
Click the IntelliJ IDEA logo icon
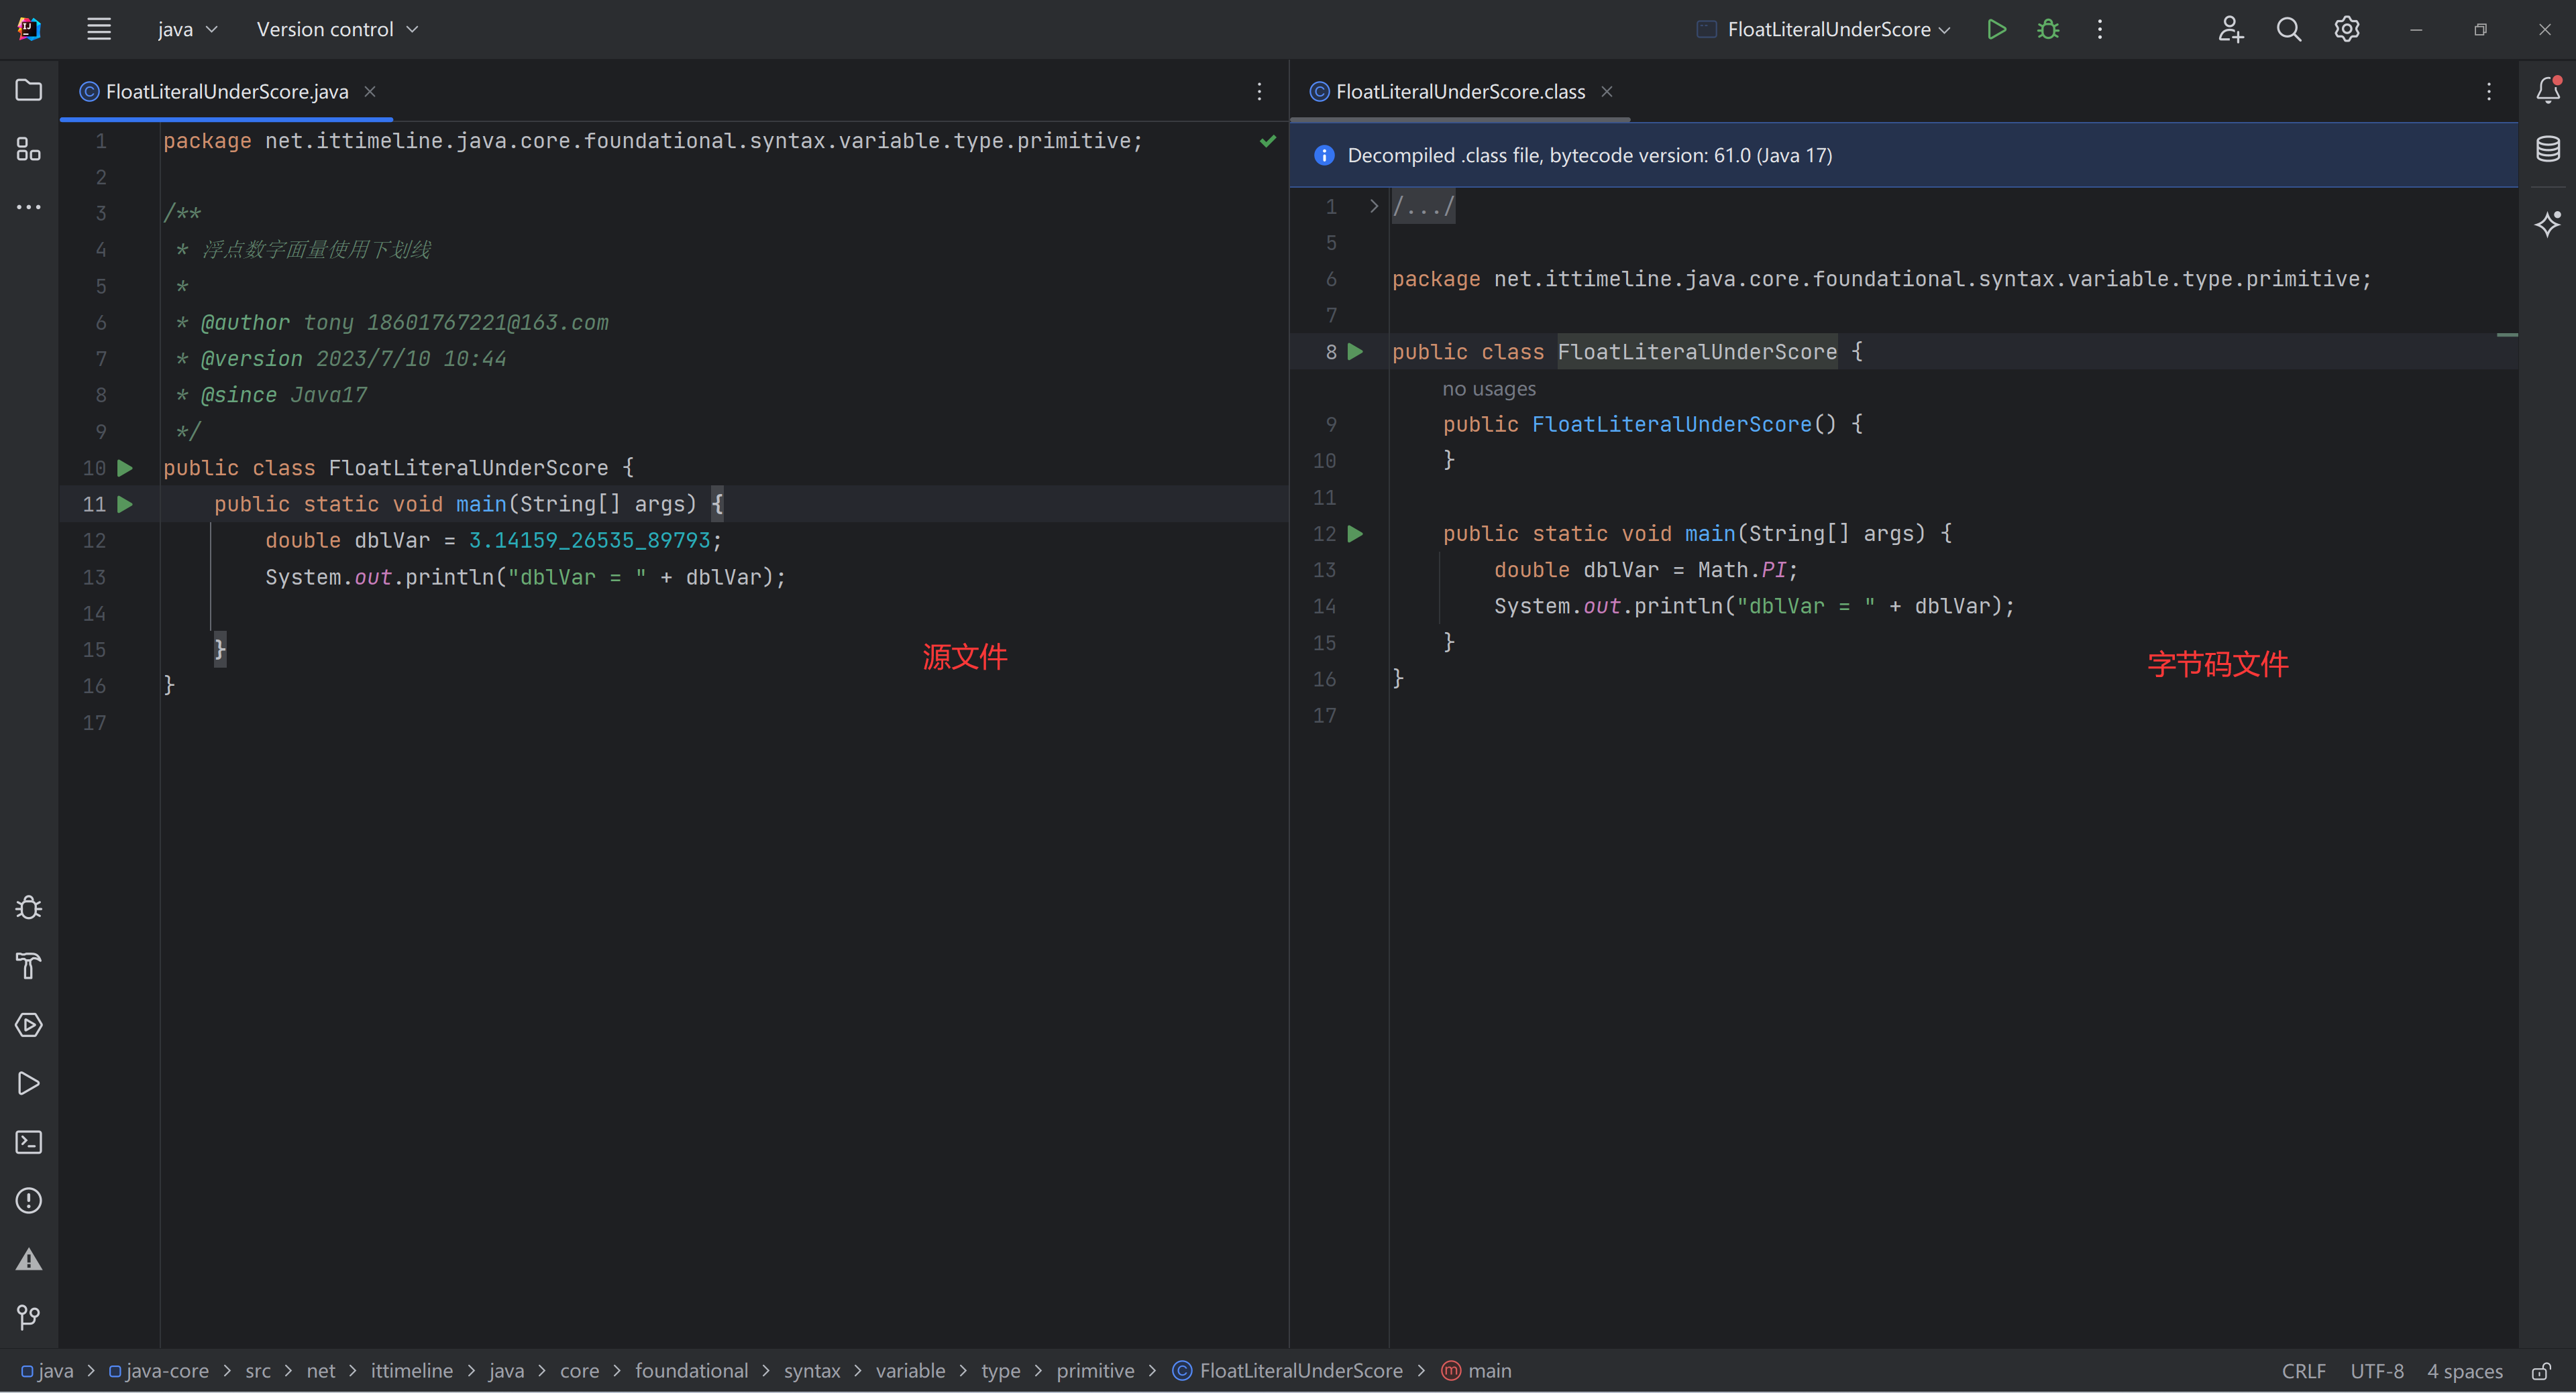point(29,29)
